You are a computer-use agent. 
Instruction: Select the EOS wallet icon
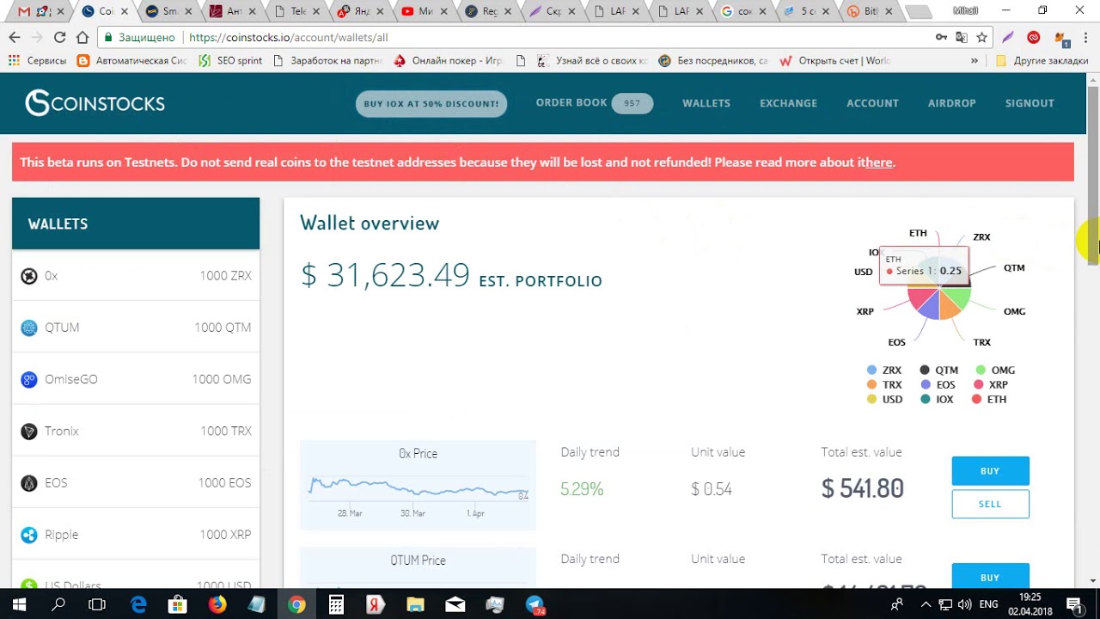tap(29, 482)
